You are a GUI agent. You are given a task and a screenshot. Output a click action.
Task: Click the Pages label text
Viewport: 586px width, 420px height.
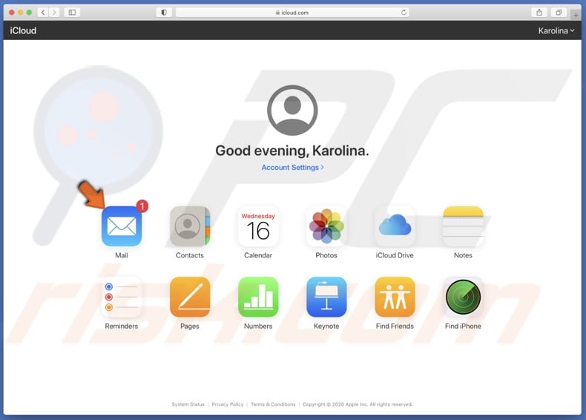point(190,326)
